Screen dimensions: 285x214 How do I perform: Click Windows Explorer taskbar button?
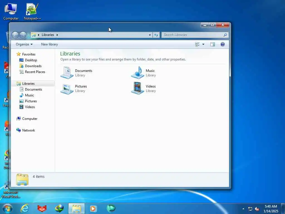pos(77,208)
